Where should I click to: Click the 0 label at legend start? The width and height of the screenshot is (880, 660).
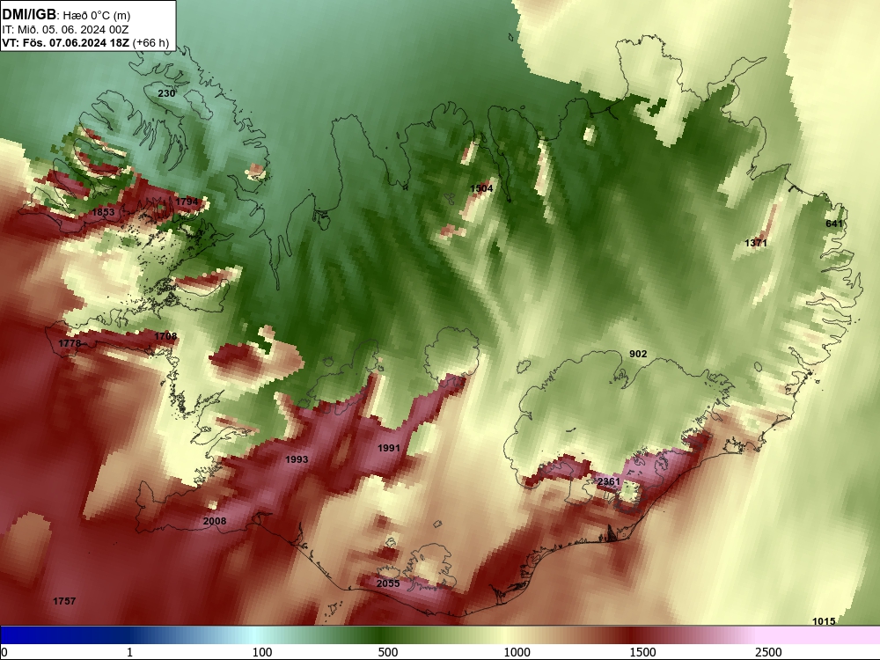click(x=4, y=652)
